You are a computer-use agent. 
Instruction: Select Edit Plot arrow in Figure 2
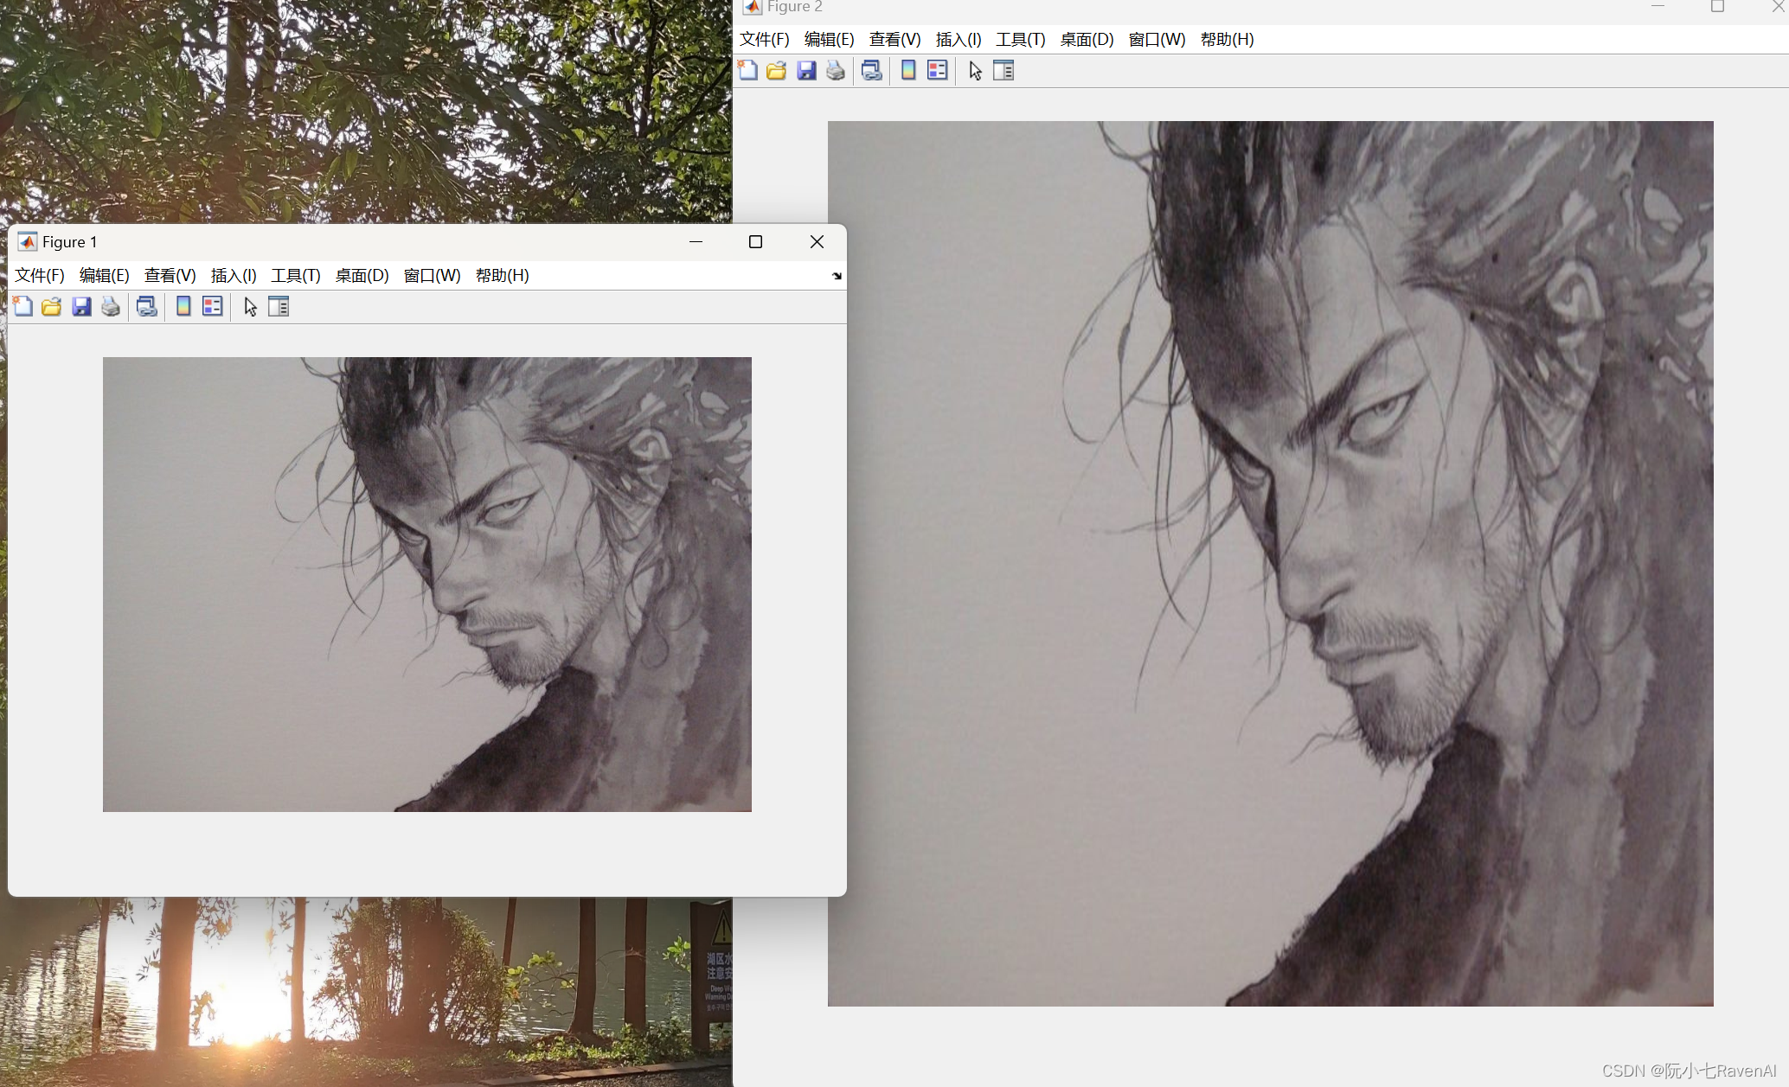click(975, 71)
